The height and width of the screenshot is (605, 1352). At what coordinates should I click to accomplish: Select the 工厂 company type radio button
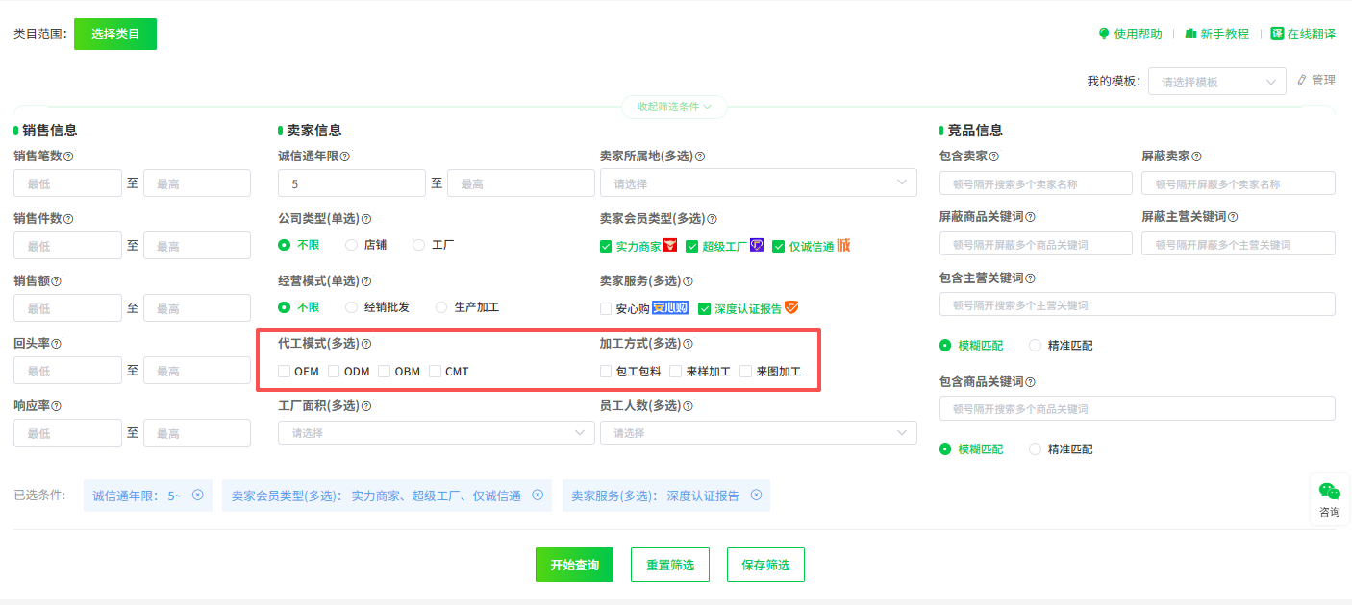[419, 245]
